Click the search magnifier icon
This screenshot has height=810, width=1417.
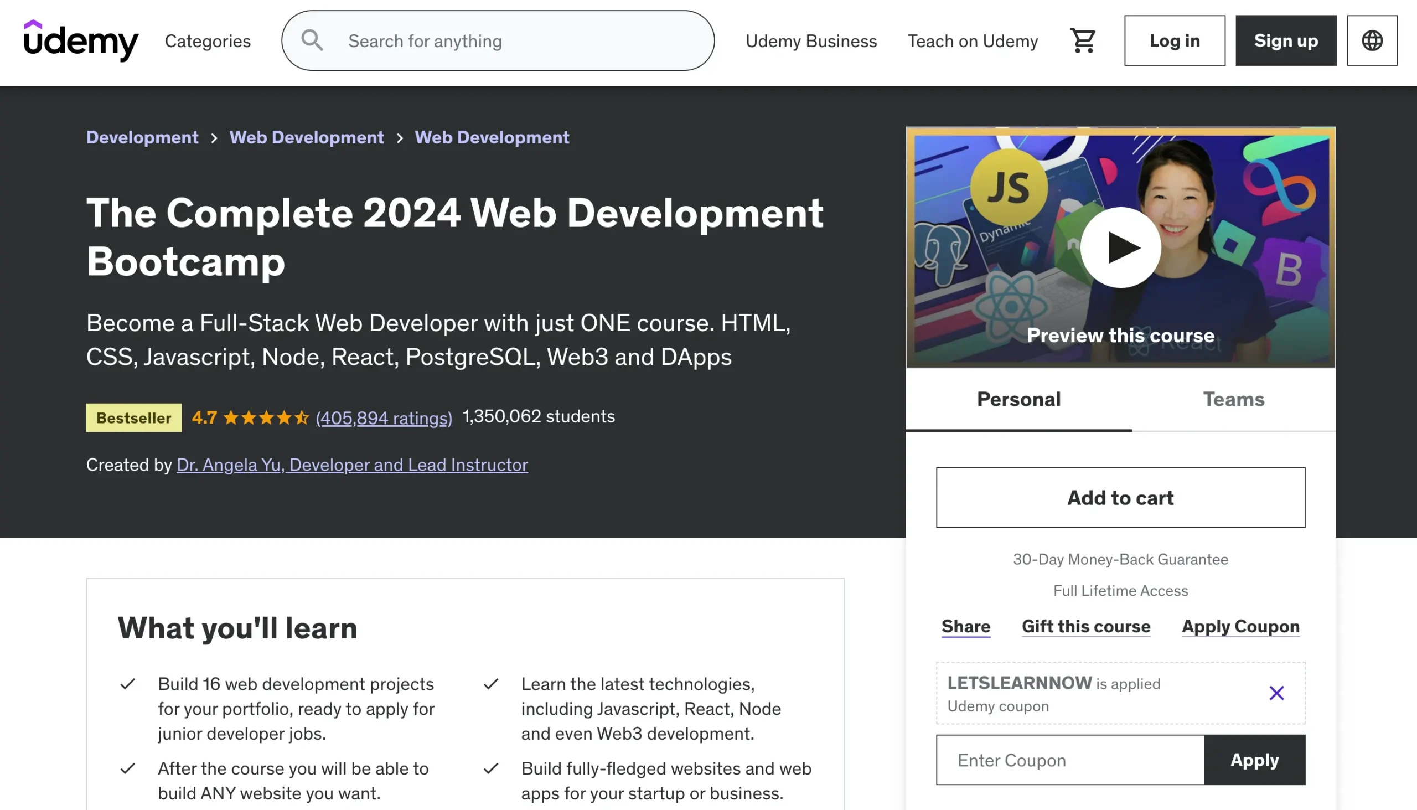click(312, 40)
